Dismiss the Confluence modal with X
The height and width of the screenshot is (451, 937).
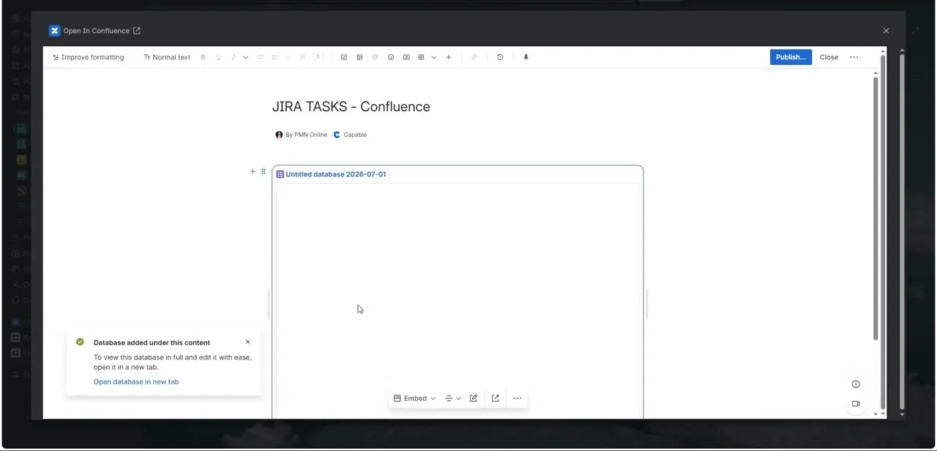(x=886, y=31)
